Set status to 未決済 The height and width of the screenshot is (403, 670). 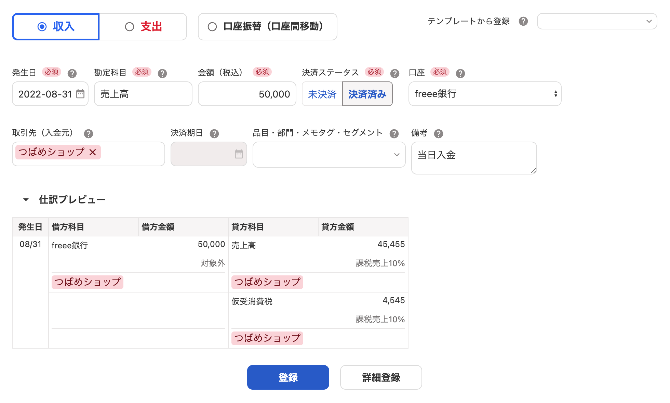point(322,94)
